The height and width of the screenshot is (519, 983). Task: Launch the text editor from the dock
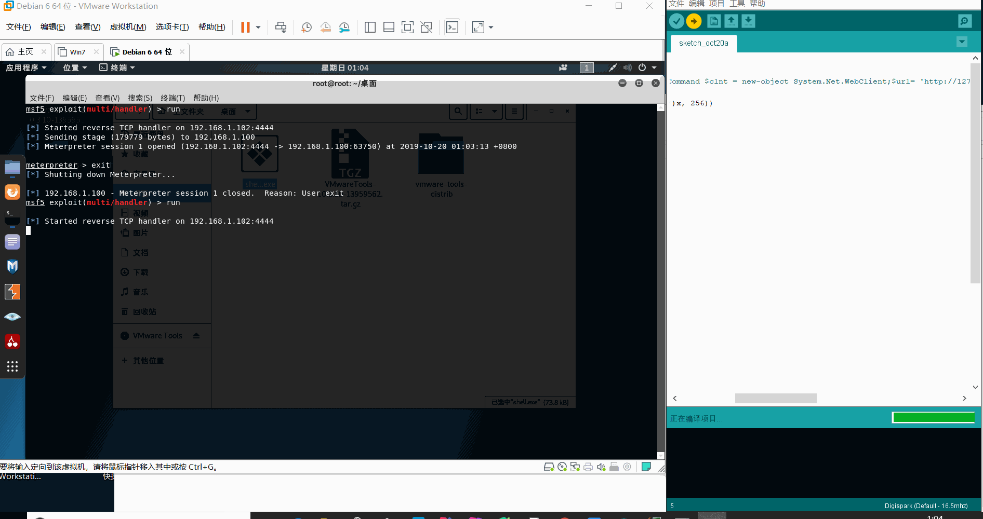point(12,242)
